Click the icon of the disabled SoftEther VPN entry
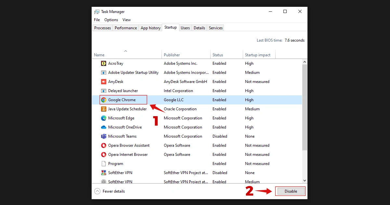This screenshot has height=205, width=390. (x=104, y=173)
